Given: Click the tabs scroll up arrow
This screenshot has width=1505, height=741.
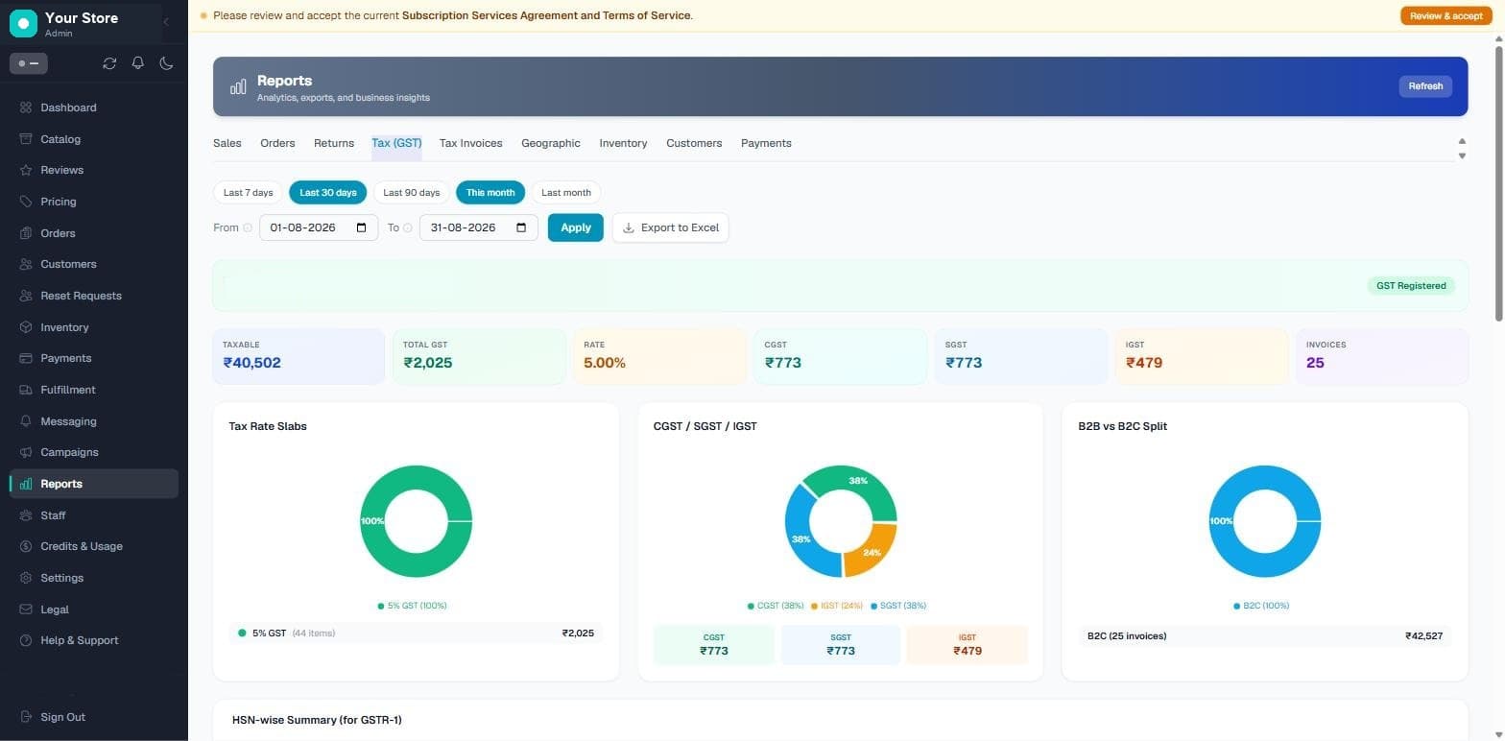Looking at the screenshot, I should (x=1462, y=141).
